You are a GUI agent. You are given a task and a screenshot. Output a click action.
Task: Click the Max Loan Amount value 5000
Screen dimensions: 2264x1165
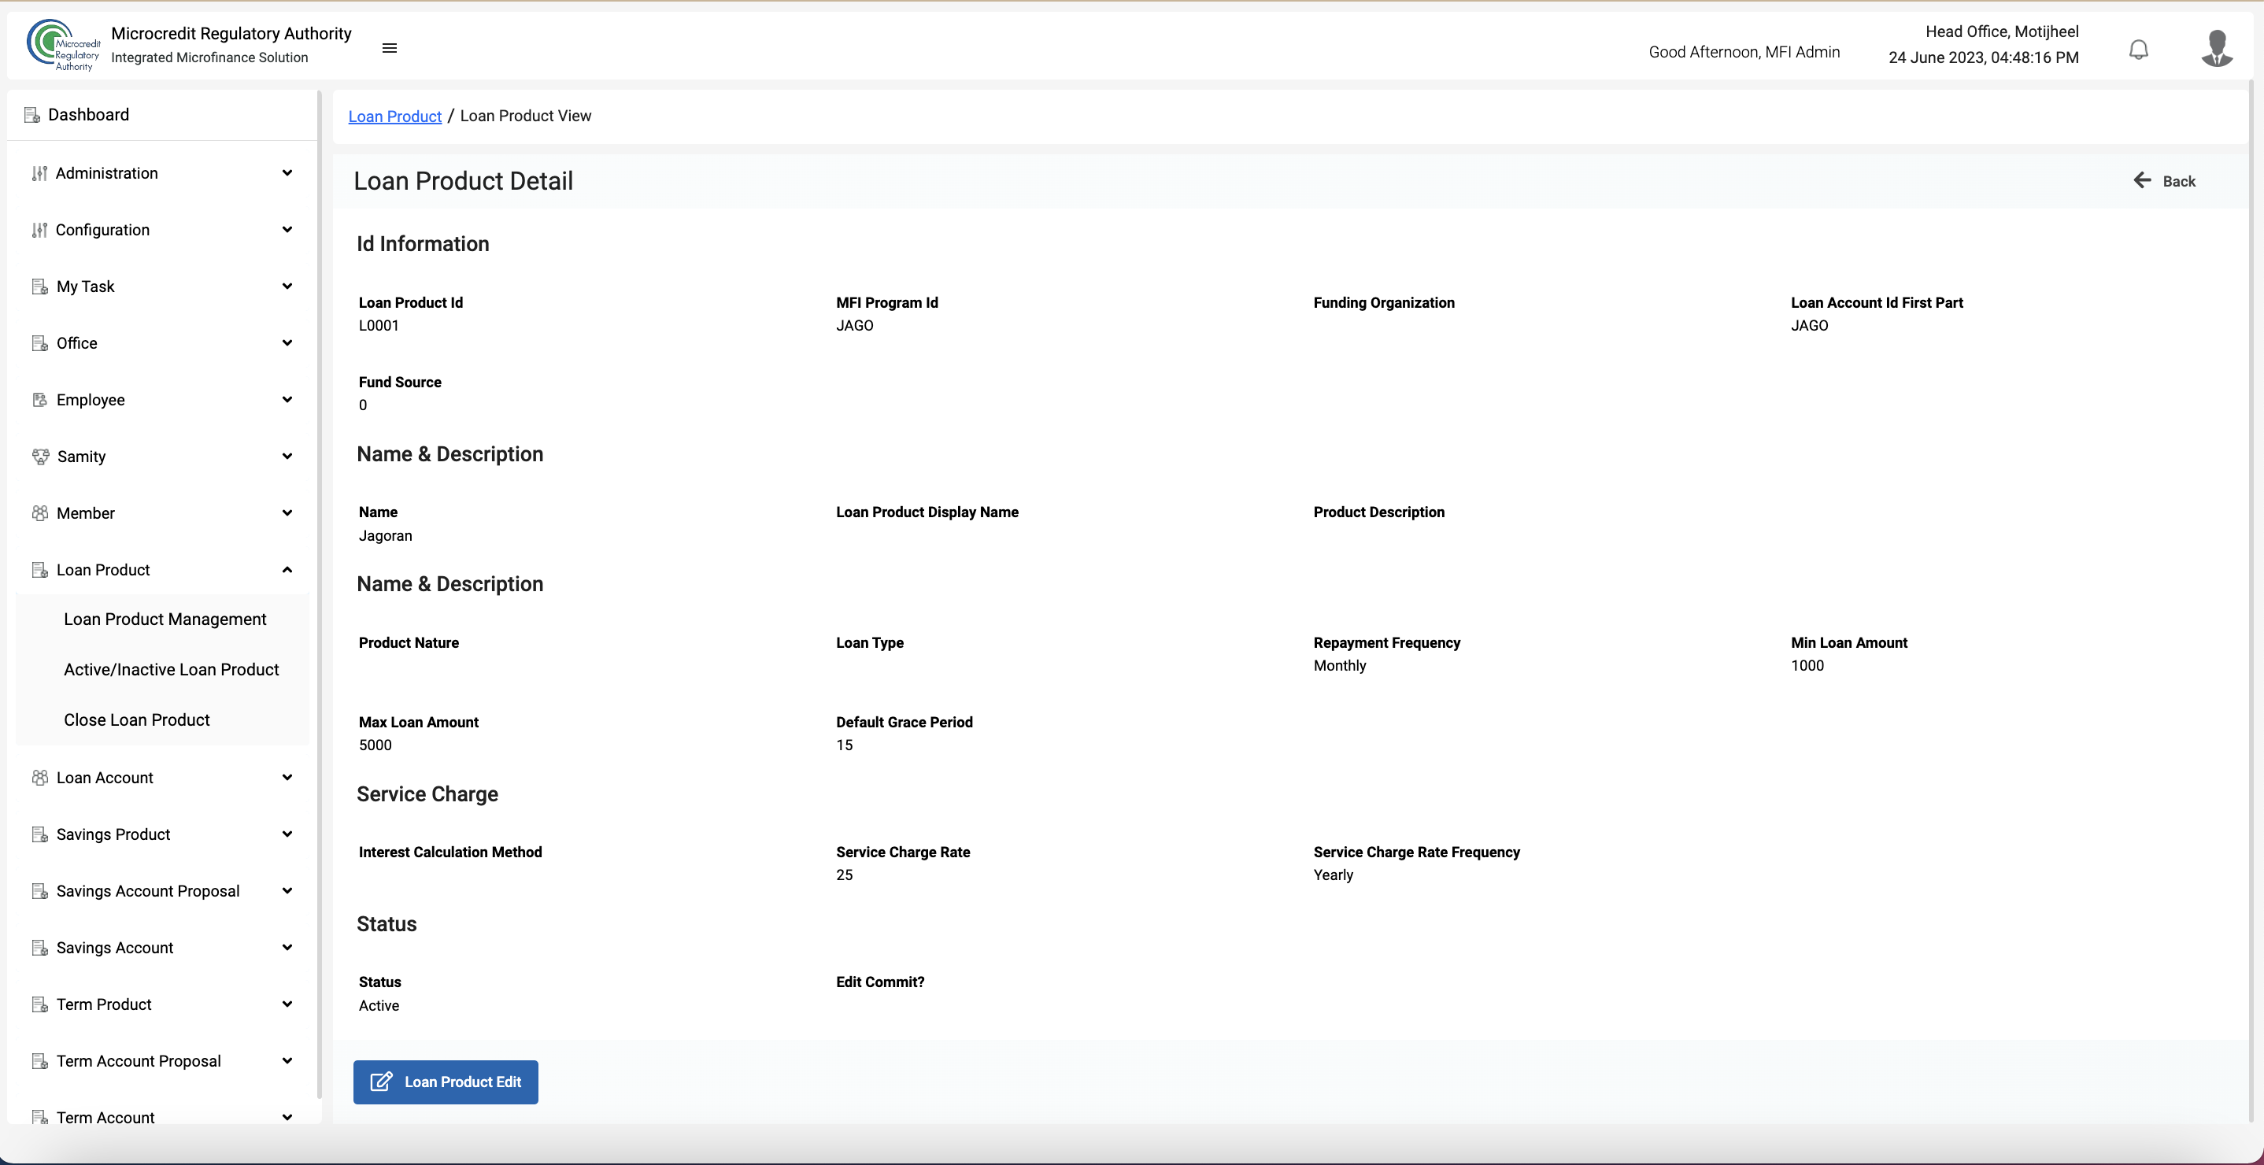(375, 745)
